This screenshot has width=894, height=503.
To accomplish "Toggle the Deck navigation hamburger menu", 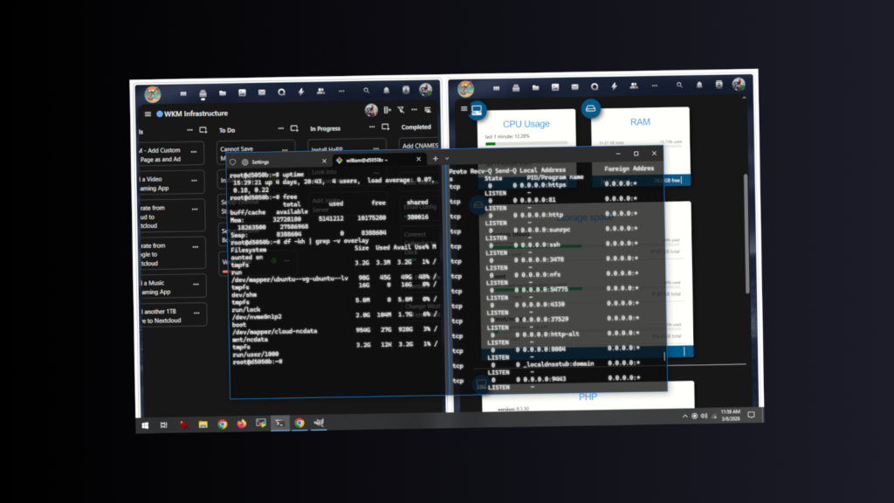I will tap(148, 114).
